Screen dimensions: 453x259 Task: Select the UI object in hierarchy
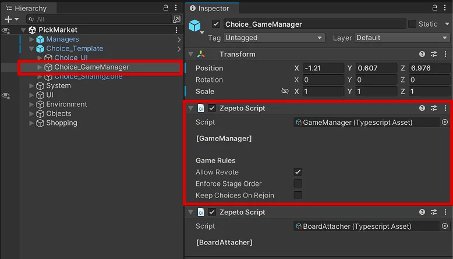(49, 95)
